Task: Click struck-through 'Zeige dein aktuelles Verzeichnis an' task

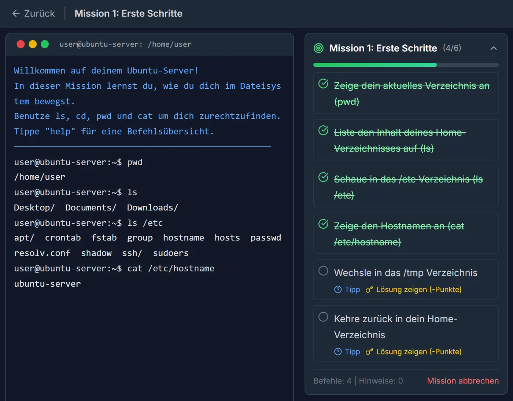Action: pos(411,93)
